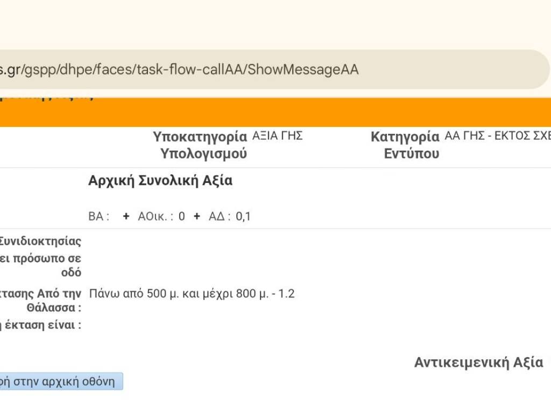Image resolution: width=551 pixels, height=413 pixels.
Task: Click the ΒΑ : label in formula
Action: 99,217
